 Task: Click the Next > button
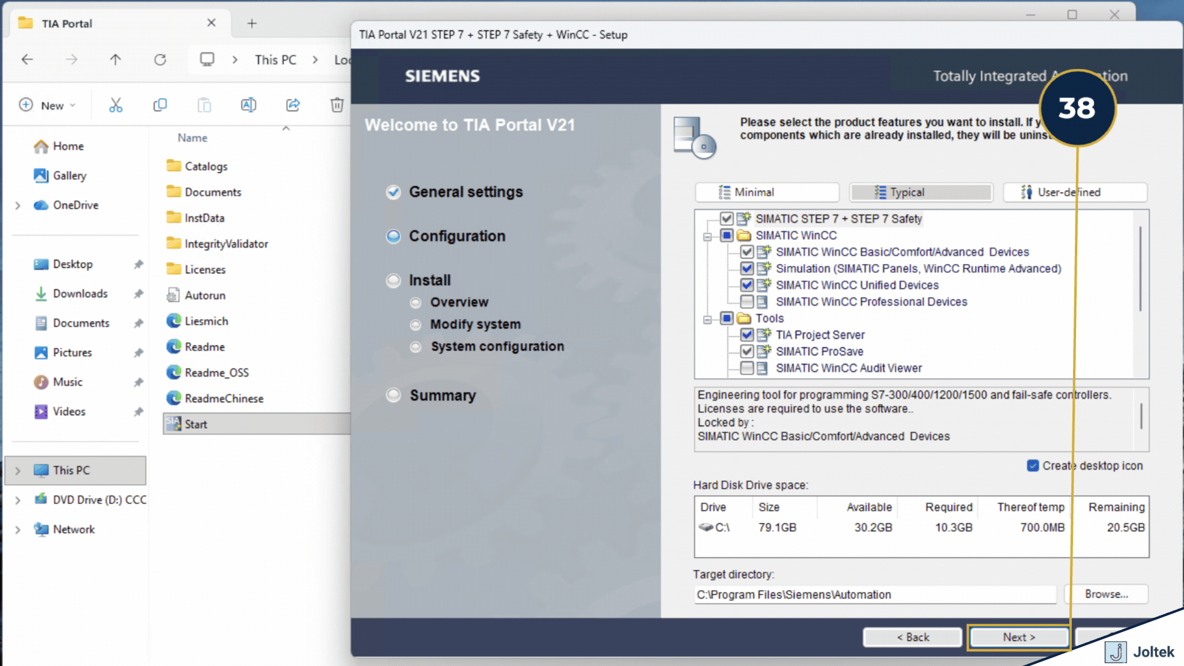tap(1019, 637)
